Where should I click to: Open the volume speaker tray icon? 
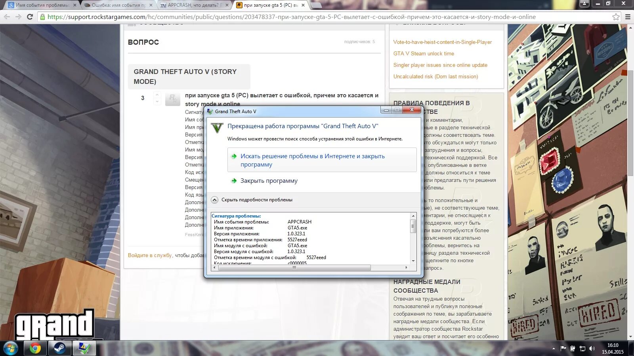pyautogui.click(x=592, y=348)
